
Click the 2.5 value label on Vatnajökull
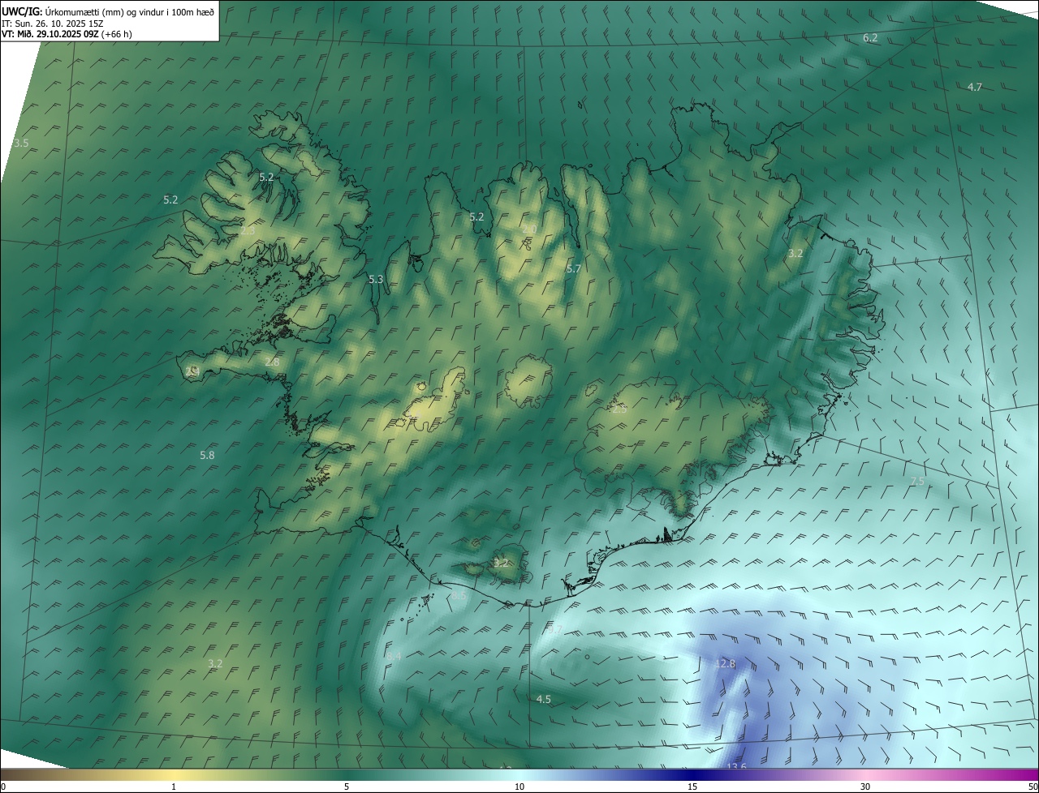pos(619,409)
